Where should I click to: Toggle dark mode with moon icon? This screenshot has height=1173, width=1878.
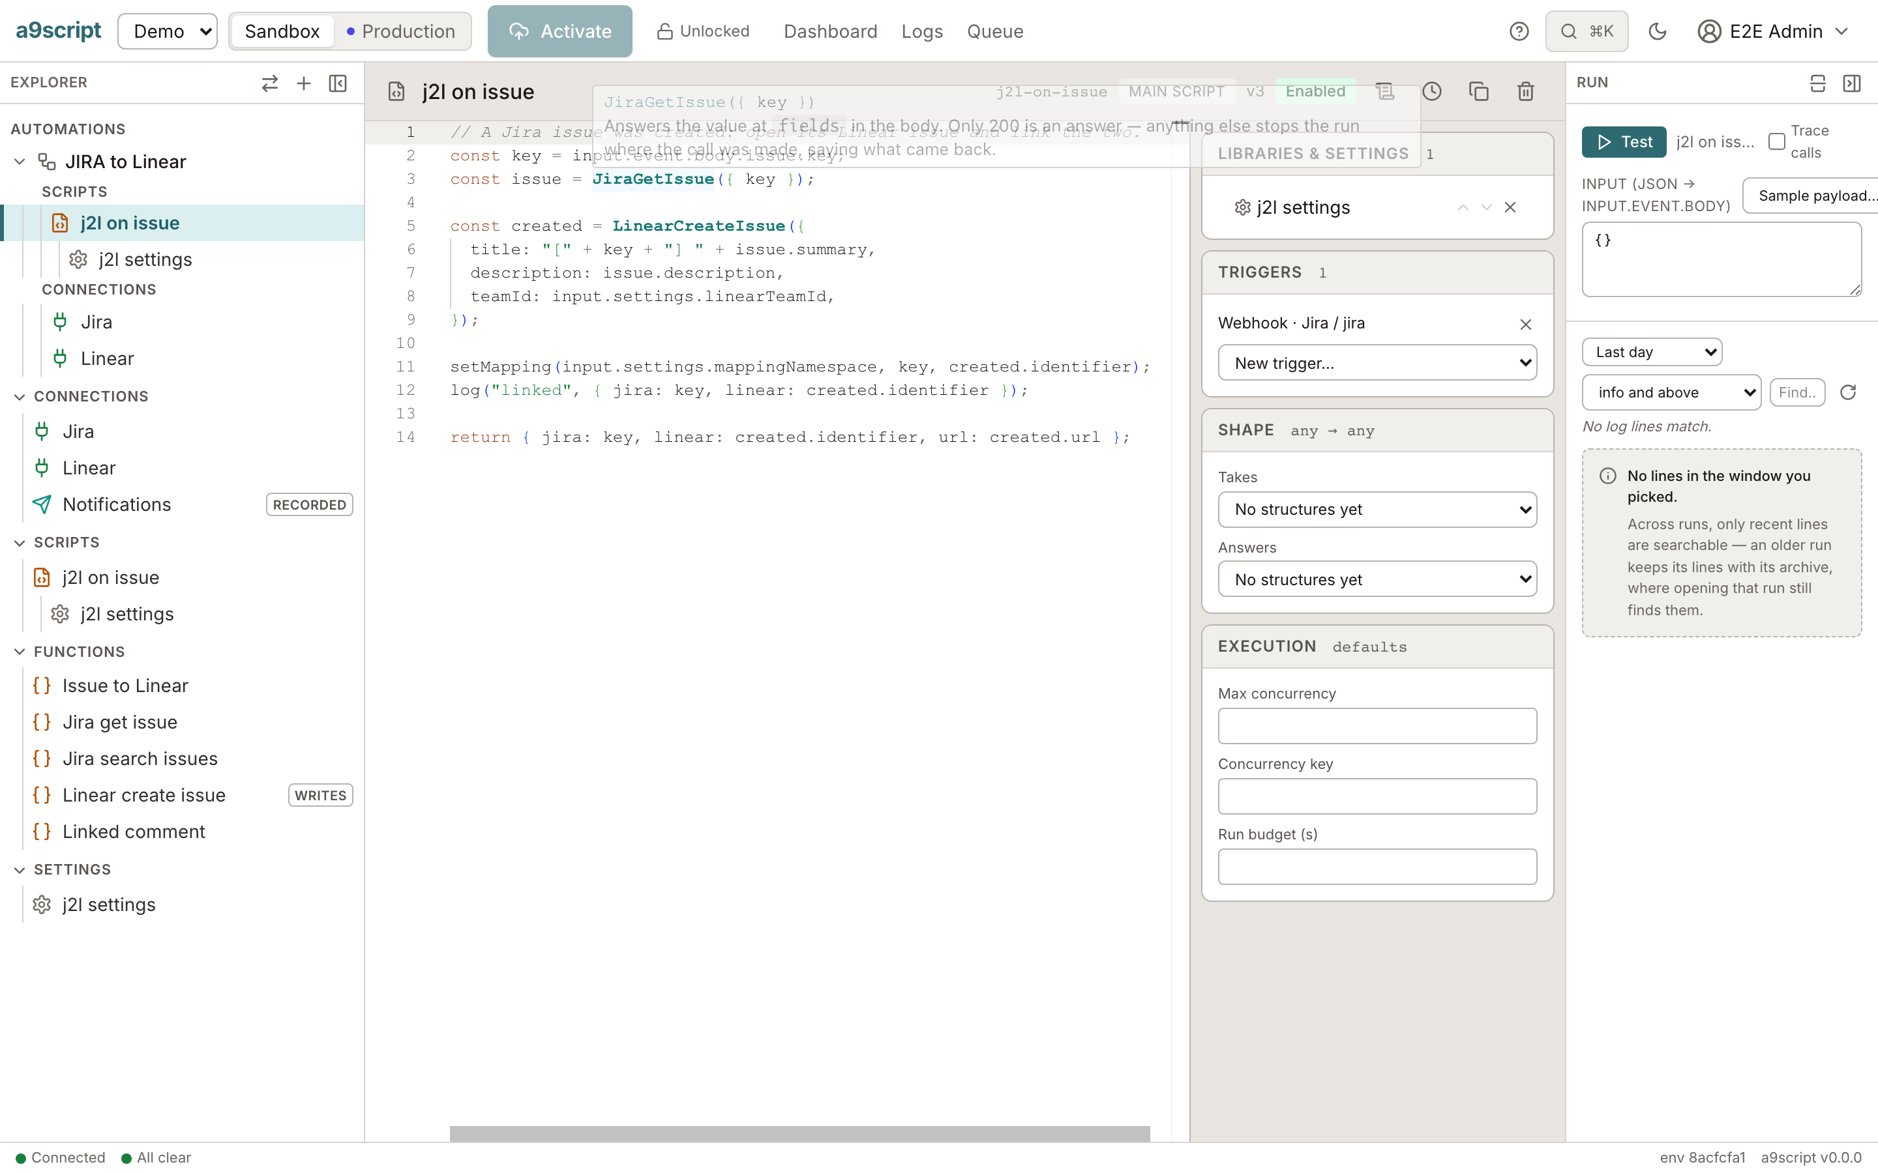coord(1658,31)
